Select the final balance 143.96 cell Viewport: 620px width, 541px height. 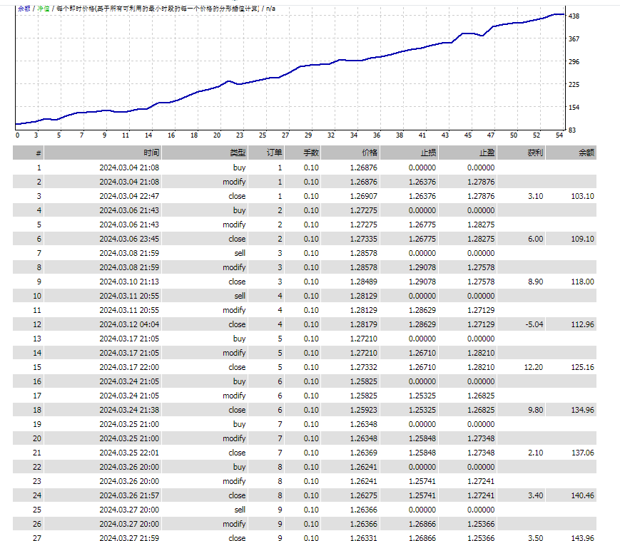[582, 538]
